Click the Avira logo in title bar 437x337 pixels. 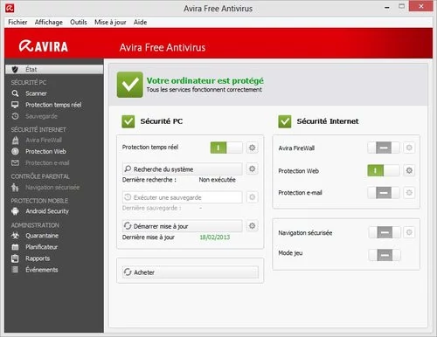pyautogui.click(x=10, y=8)
